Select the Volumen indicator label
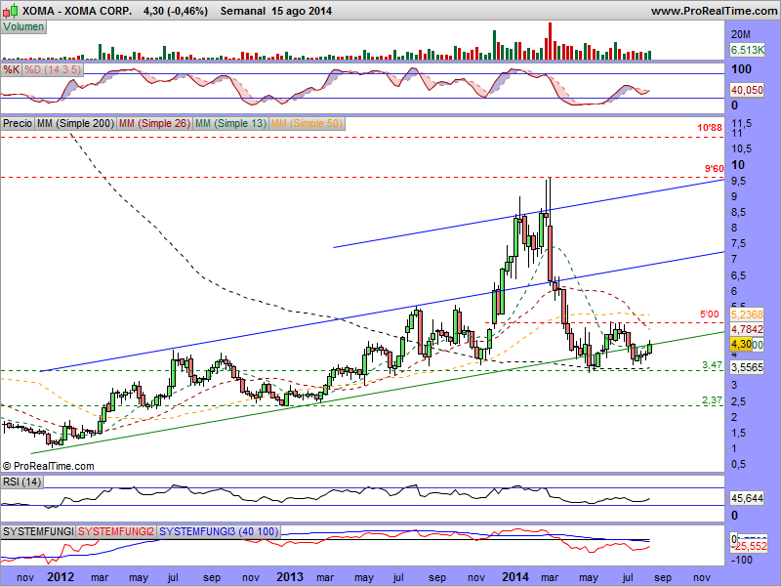 click(23, 27)
